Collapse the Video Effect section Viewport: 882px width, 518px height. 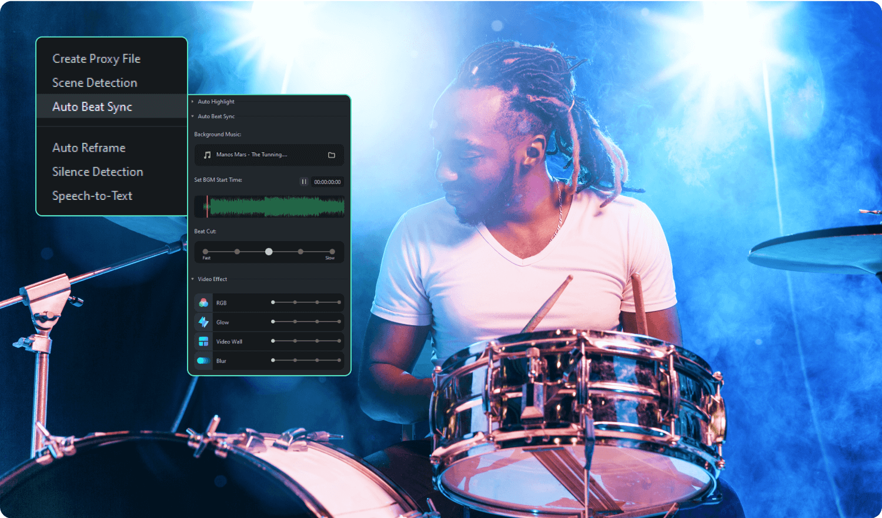193,279
